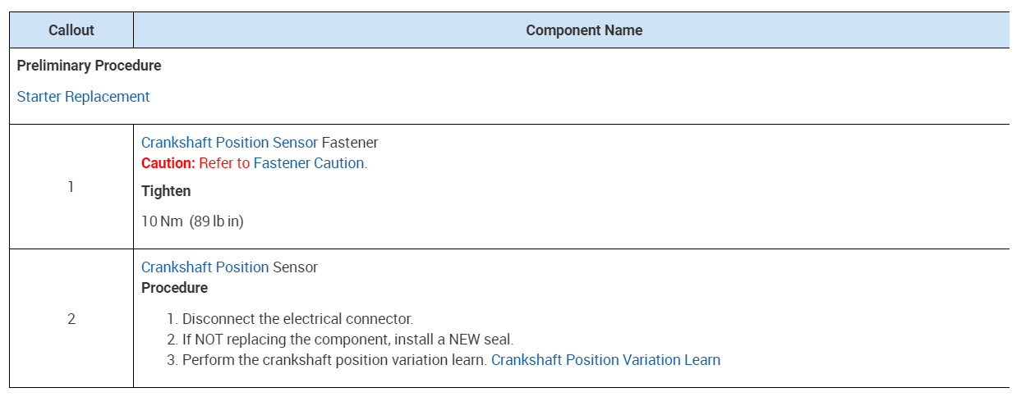
Task: Click the bold Procedure heading
Action: 174,288
